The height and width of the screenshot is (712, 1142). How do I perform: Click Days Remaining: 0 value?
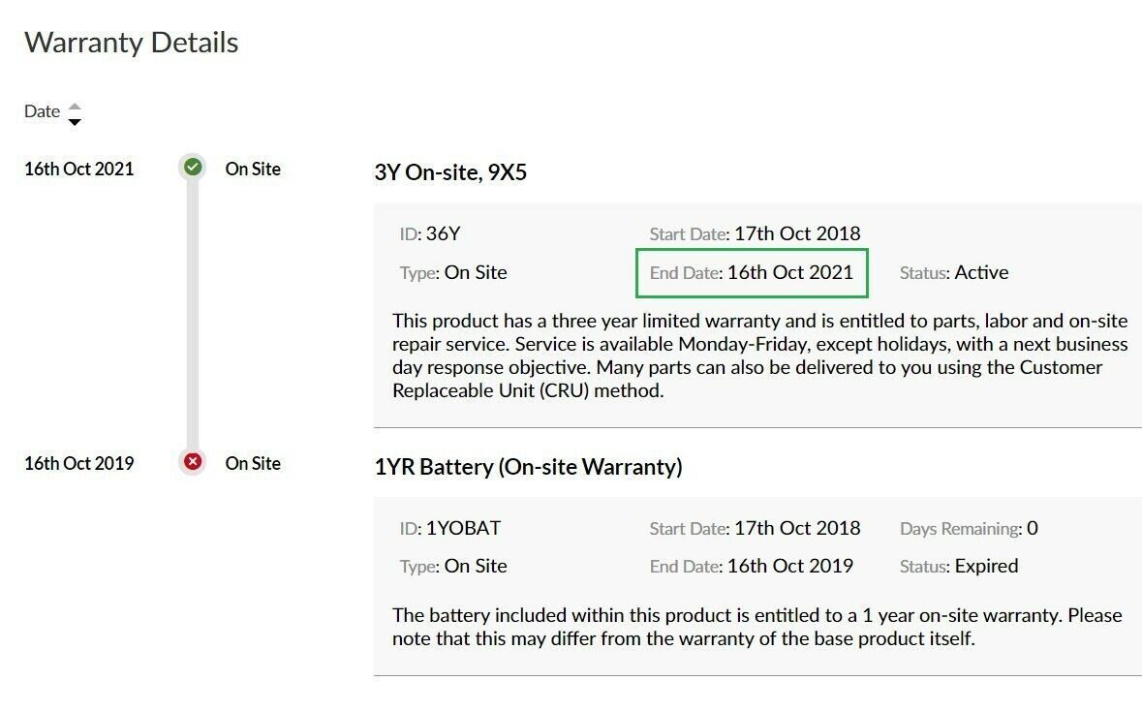969,529
